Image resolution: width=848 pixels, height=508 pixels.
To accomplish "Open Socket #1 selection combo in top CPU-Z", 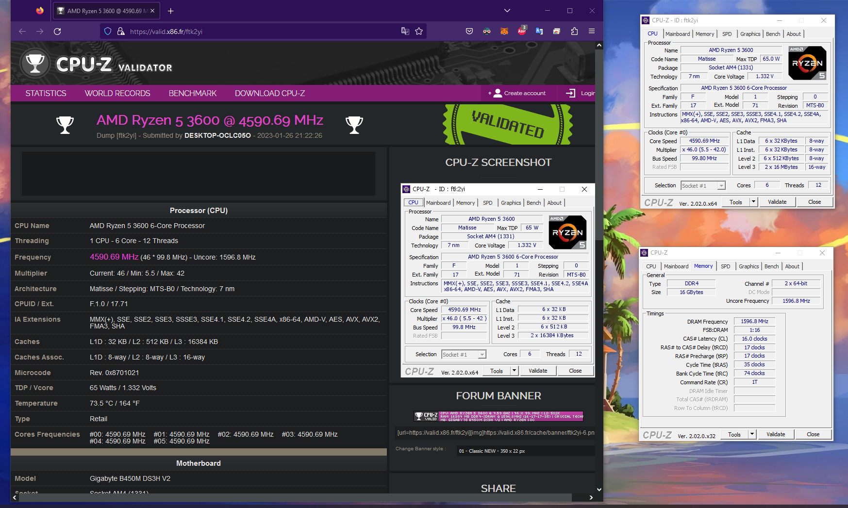I will click(703, 185).
